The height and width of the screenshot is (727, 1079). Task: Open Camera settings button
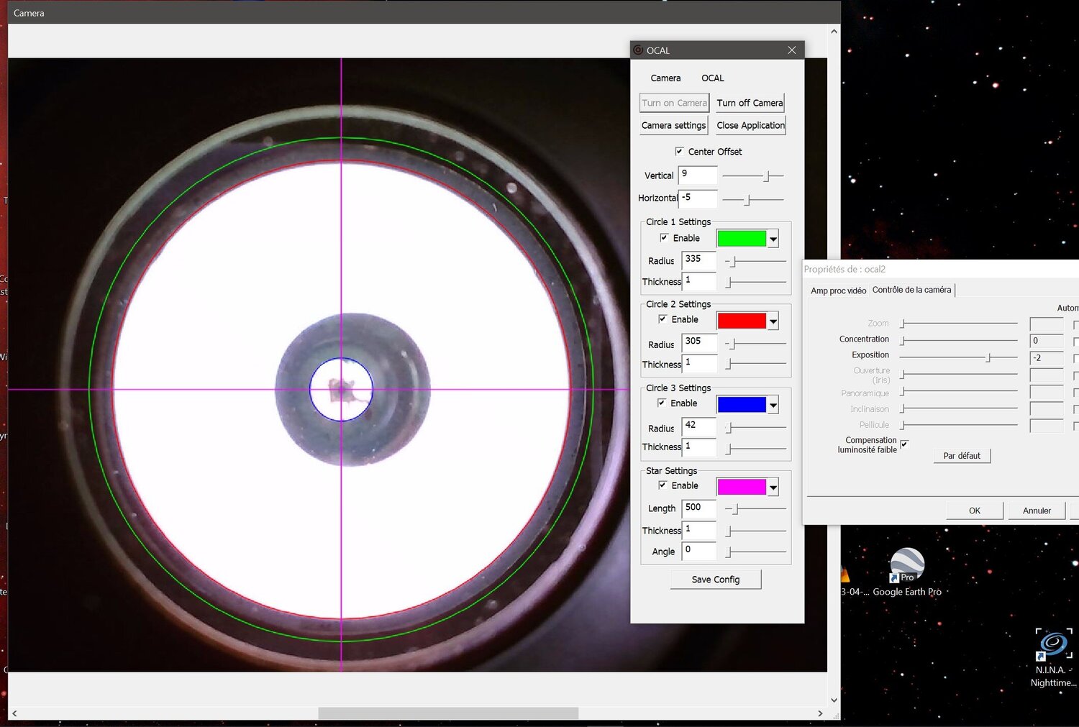(673, 125)
